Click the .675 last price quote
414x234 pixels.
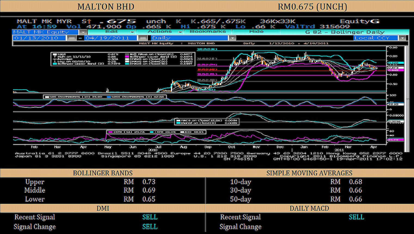pos(118,21)
